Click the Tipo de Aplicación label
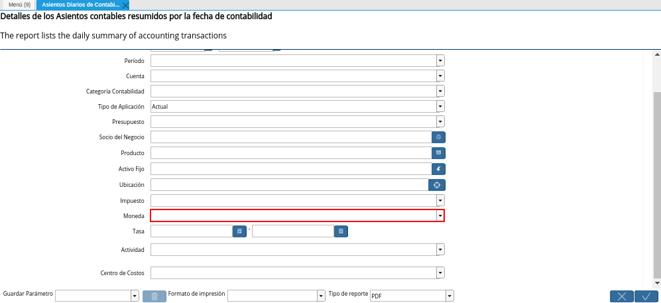 121,107
